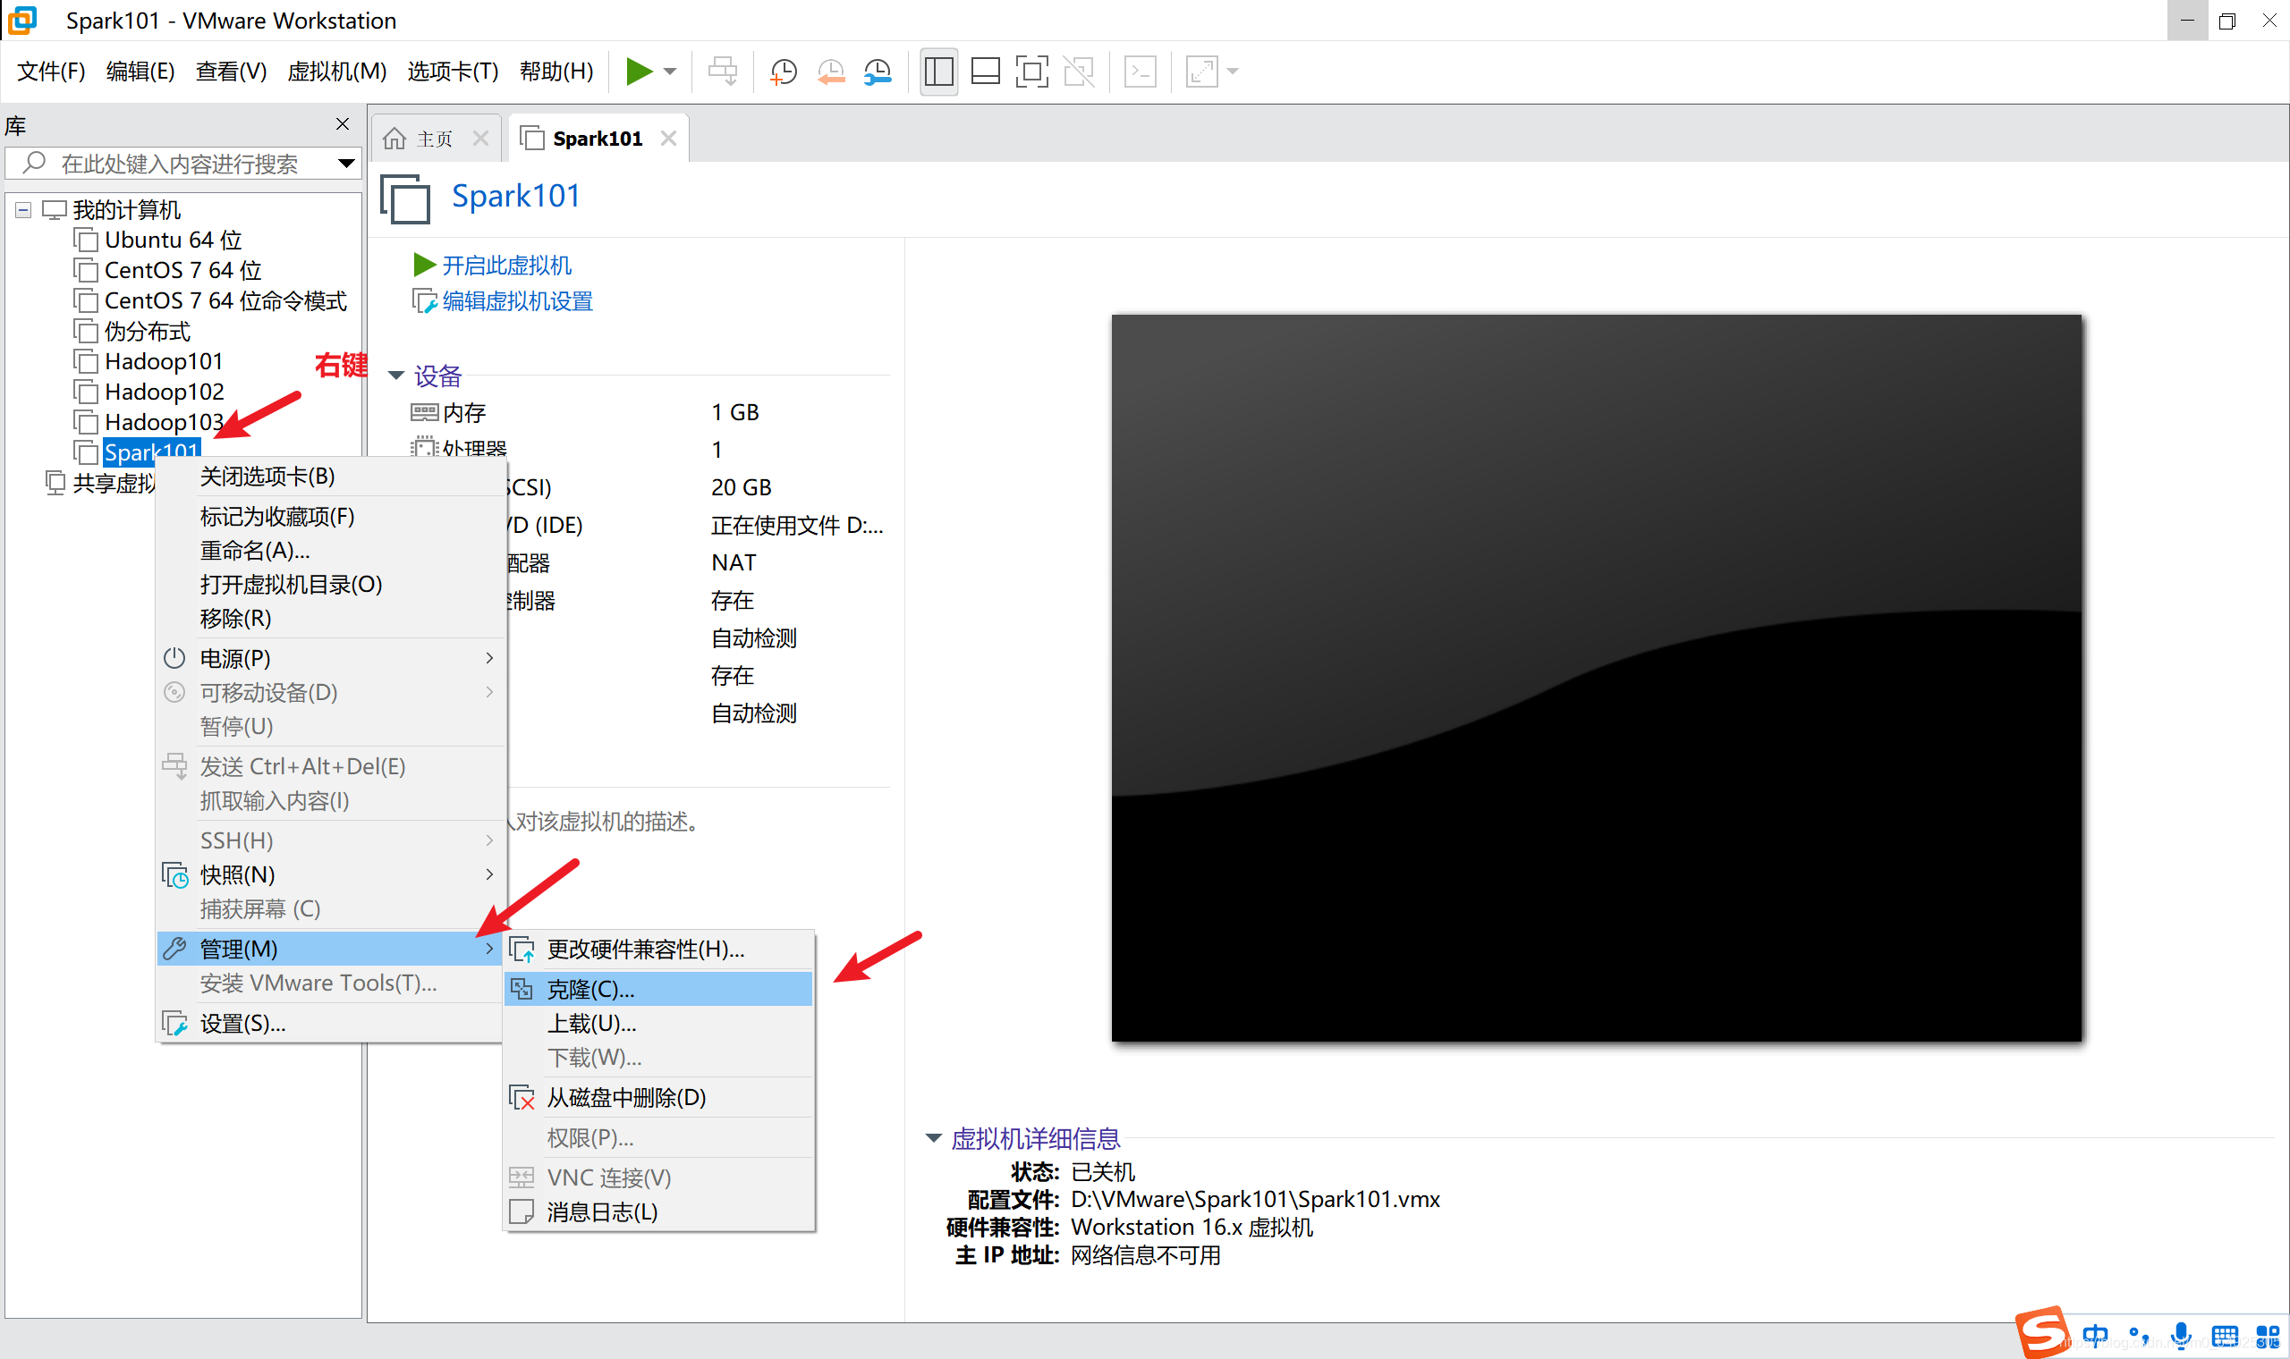Click 开启此虚拟机 link

505,266
